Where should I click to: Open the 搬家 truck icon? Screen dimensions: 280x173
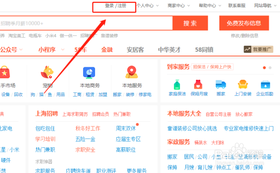(x=221, y=84)
